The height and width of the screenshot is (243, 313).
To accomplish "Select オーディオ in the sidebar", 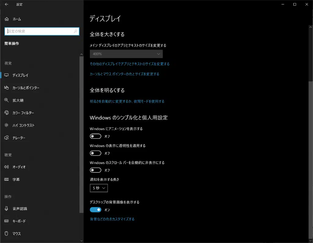I will tap(19, 167).
